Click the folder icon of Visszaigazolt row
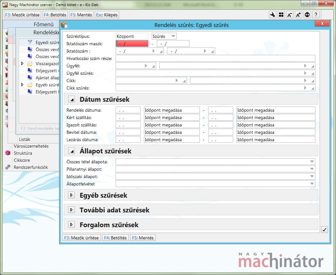This screenshot has width=336, height=275. pyautogui.click(x=30, y=64)
